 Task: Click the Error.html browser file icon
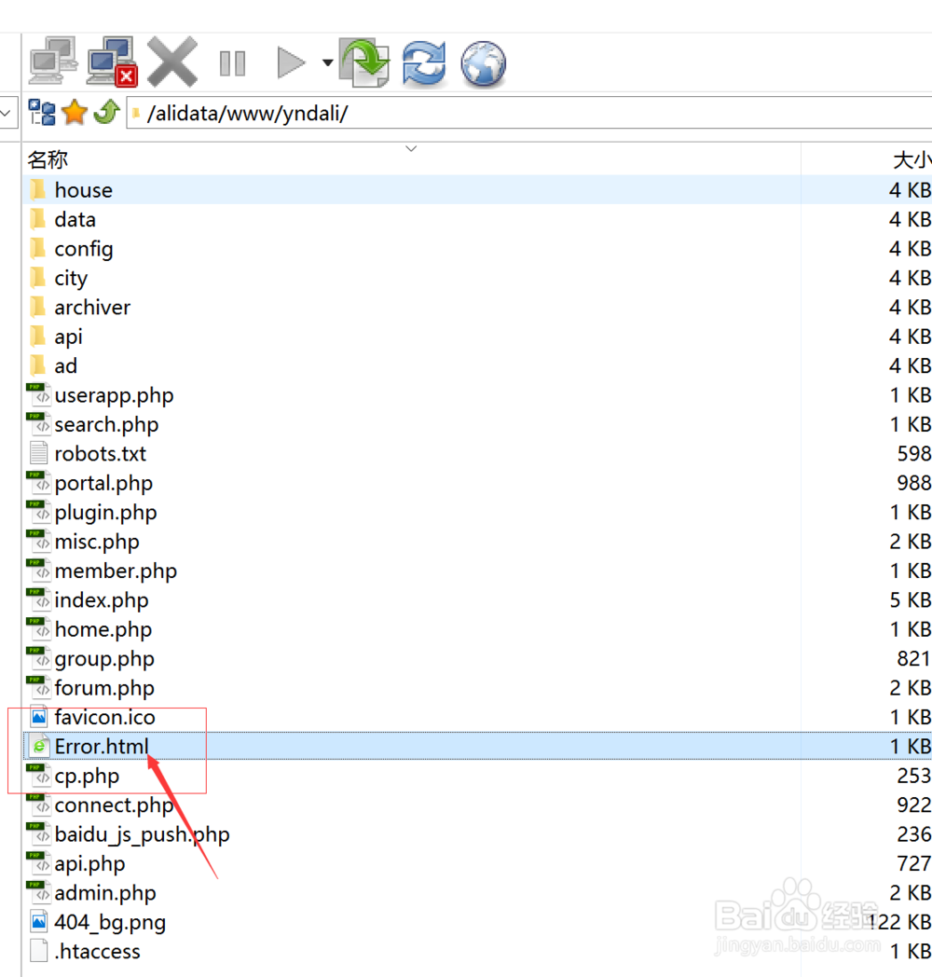pos(38,746)
